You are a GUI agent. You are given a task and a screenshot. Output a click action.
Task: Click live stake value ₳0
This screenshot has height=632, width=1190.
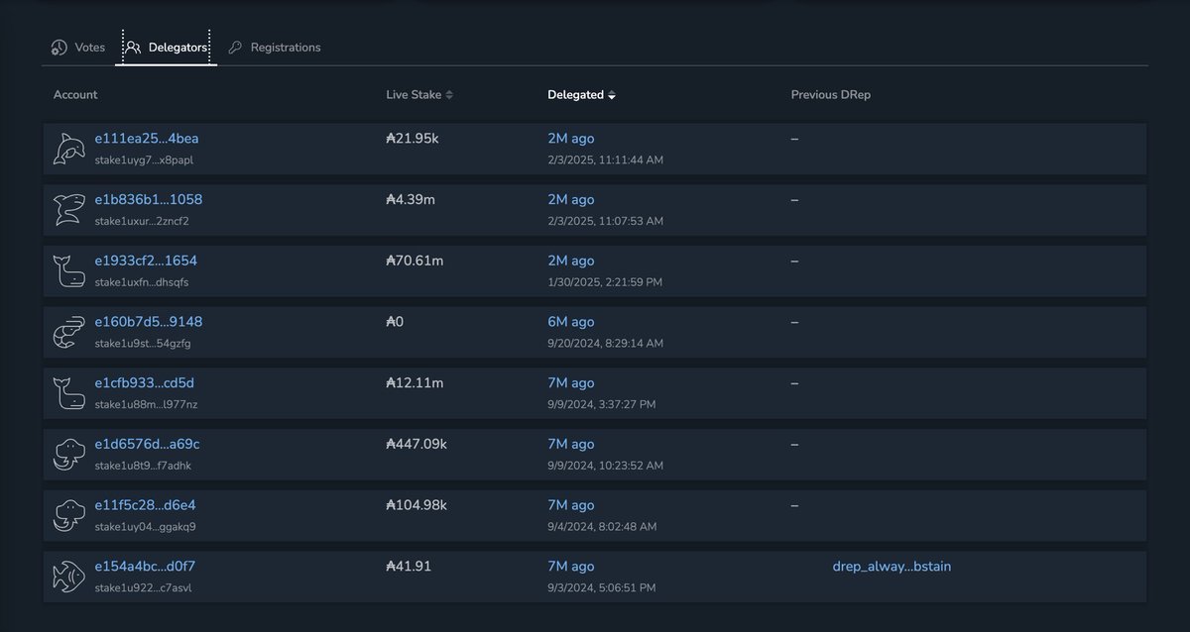pos(395,323)
